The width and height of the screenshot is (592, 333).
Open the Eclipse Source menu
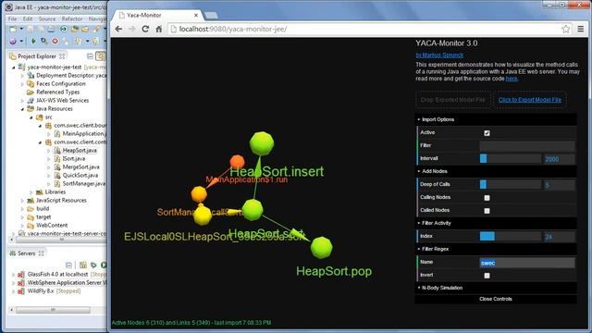(x=47, y=18)
